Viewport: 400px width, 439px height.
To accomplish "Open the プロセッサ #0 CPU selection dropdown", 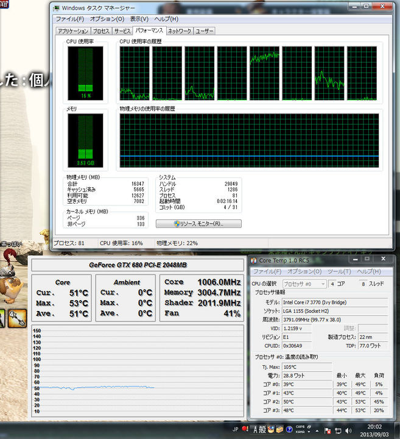I will [x=304, y=284].
